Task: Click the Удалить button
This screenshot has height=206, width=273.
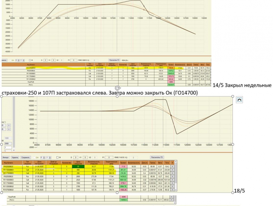Action: [x=15, y=157]
